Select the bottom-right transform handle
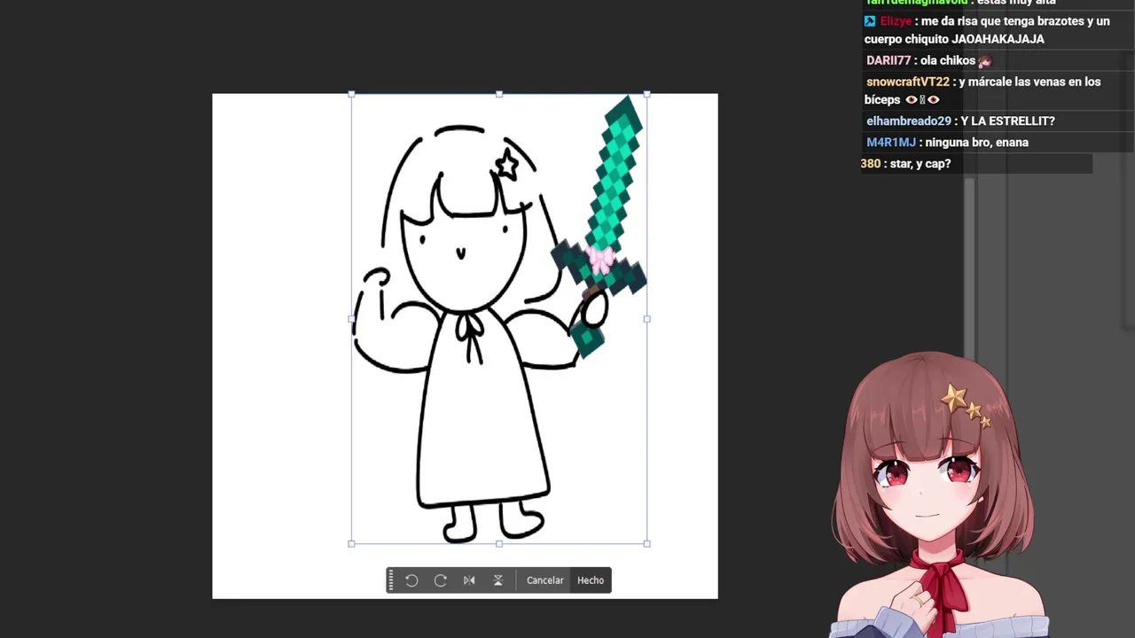Screen dimensions: 1135x638 click(647, 544)
